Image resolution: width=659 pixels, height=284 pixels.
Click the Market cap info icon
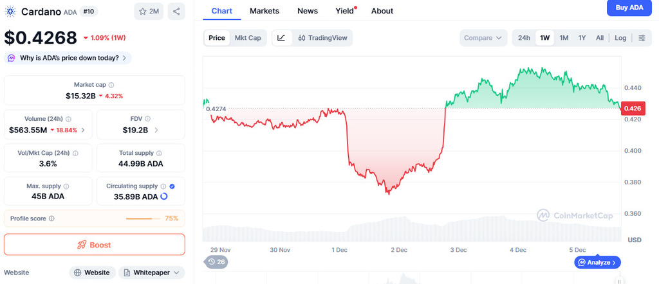(x=111, y=85)
